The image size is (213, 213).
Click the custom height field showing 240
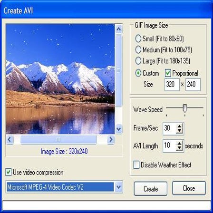pyautogui.click(x=193, y=85)
